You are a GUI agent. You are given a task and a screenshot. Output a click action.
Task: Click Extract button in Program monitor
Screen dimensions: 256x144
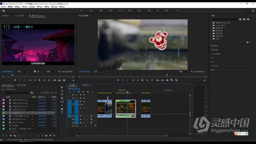[162, 80]
